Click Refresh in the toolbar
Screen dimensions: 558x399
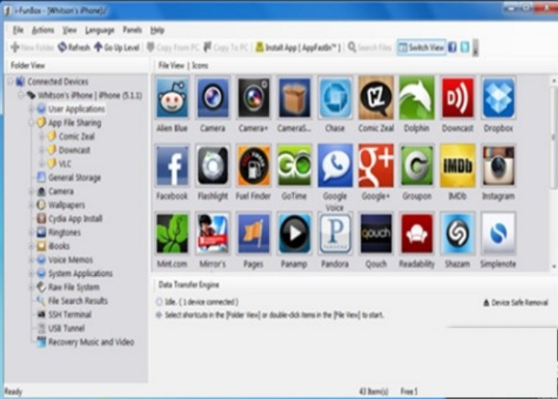pyautogui.click(x=74, y=47)
